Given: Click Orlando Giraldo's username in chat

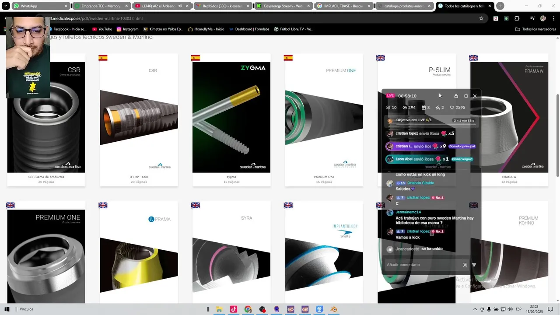Looking at the screenshot, I should 420,183.
